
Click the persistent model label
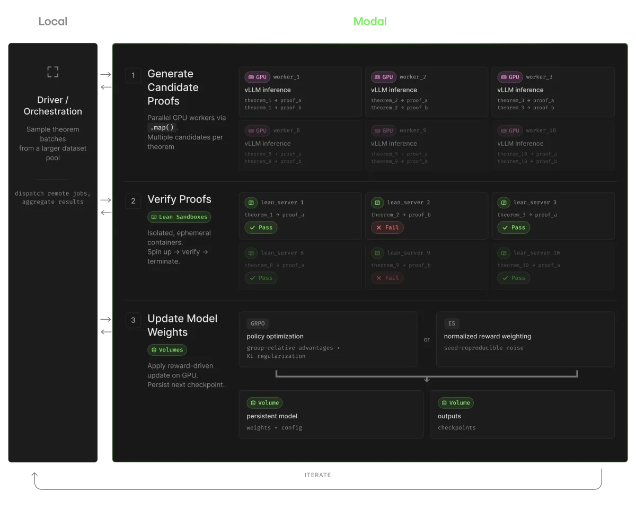coord(272,416)
